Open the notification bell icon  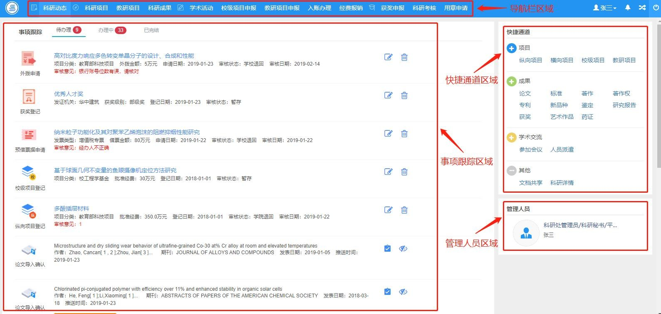628,7
